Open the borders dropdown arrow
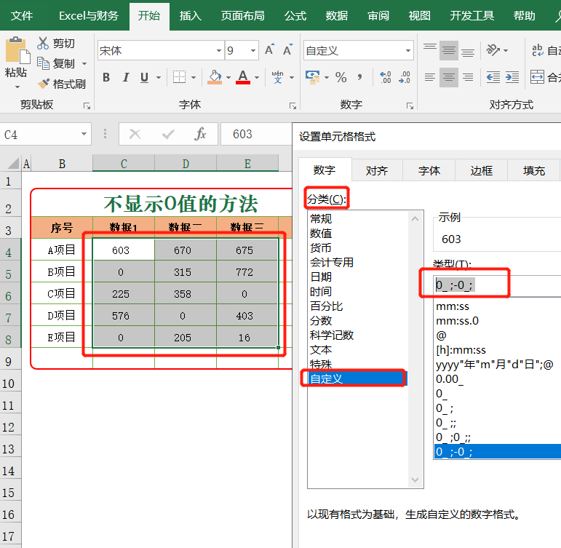This screenshot has height=548, width=561. [194, 77]
